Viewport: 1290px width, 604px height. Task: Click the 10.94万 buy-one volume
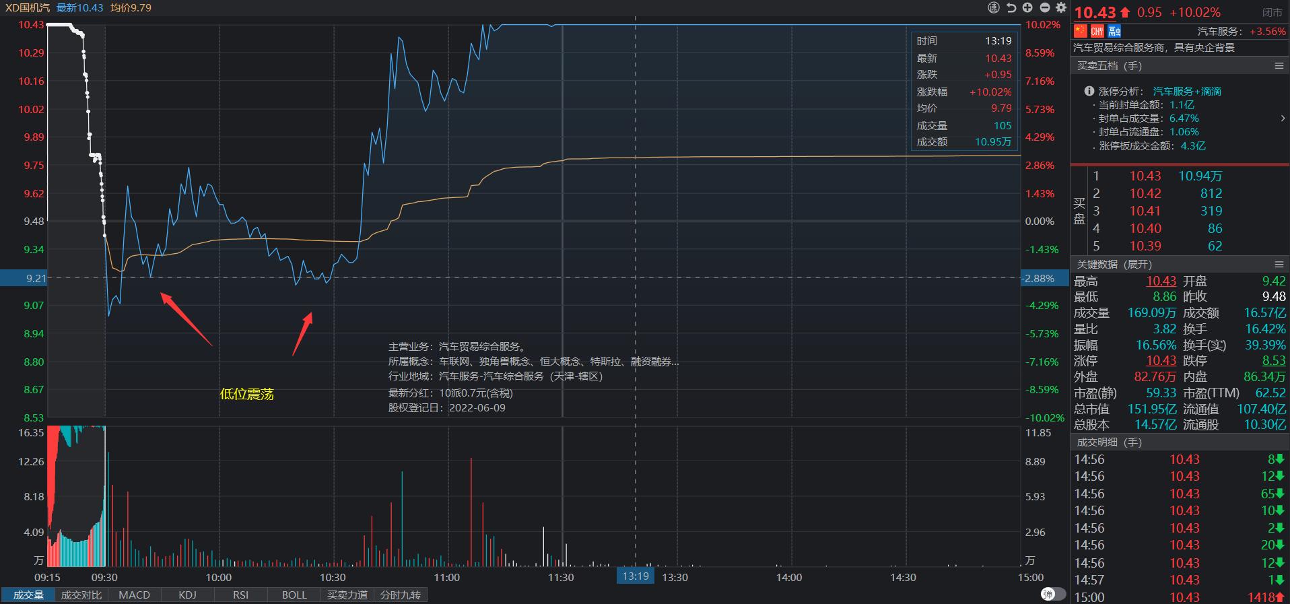(x=1200, y=176)
